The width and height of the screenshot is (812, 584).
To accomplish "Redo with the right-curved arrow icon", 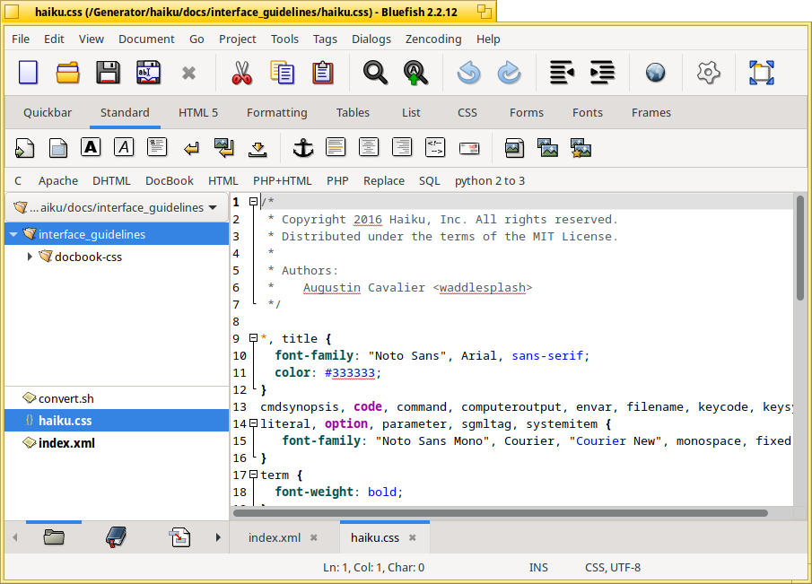I will click(x=509, y=73).
